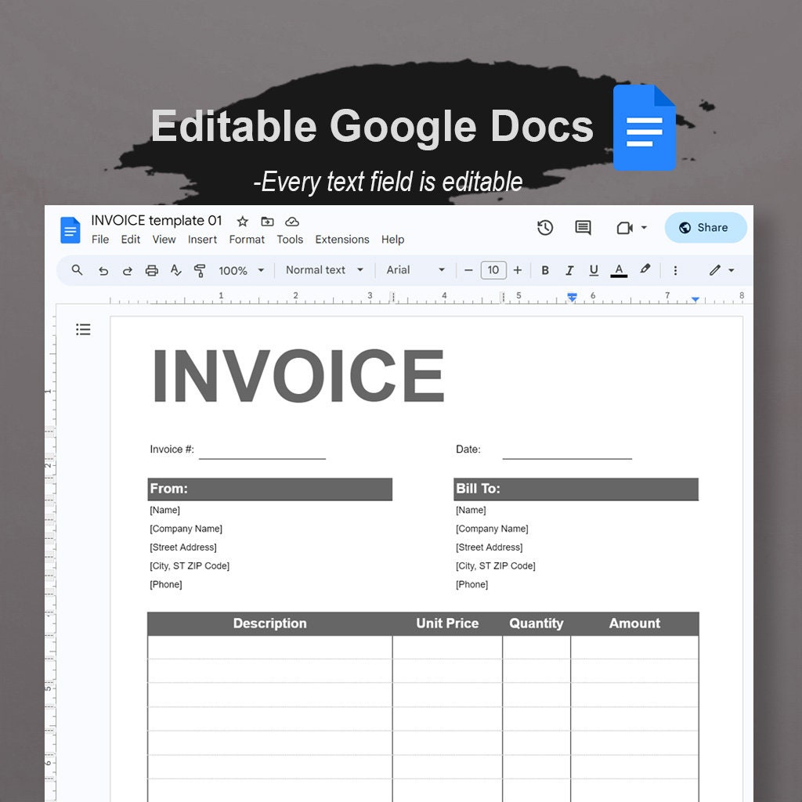The height and width of the screenshot is (802, 802).
Task: Open the highlight color pen
Action: coord(645,269)
